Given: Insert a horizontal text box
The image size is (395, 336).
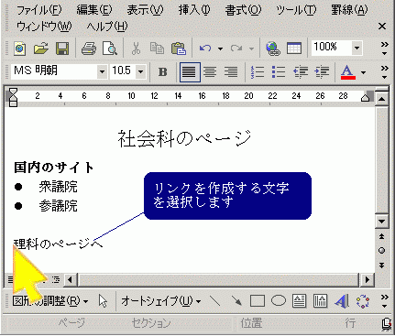Looking at the screenshot, I should point(300,301).
